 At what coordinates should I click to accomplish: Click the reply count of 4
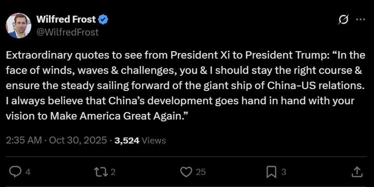coord(28,172)
